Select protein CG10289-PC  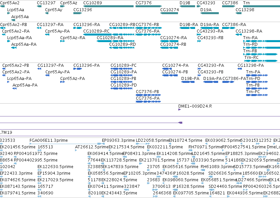tap(124, 65)
